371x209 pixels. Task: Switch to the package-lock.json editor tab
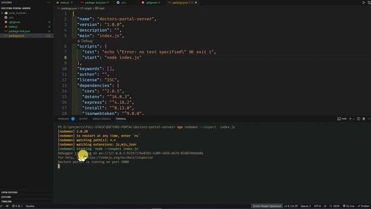coord(94,2)
